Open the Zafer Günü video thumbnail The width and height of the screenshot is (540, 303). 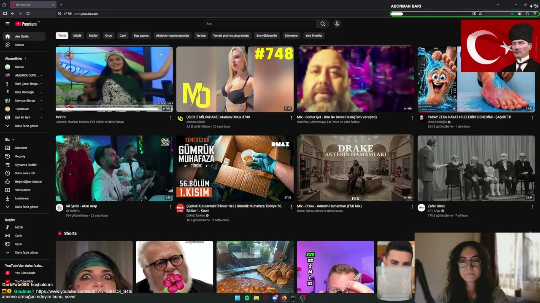click(x=476, y=168)
